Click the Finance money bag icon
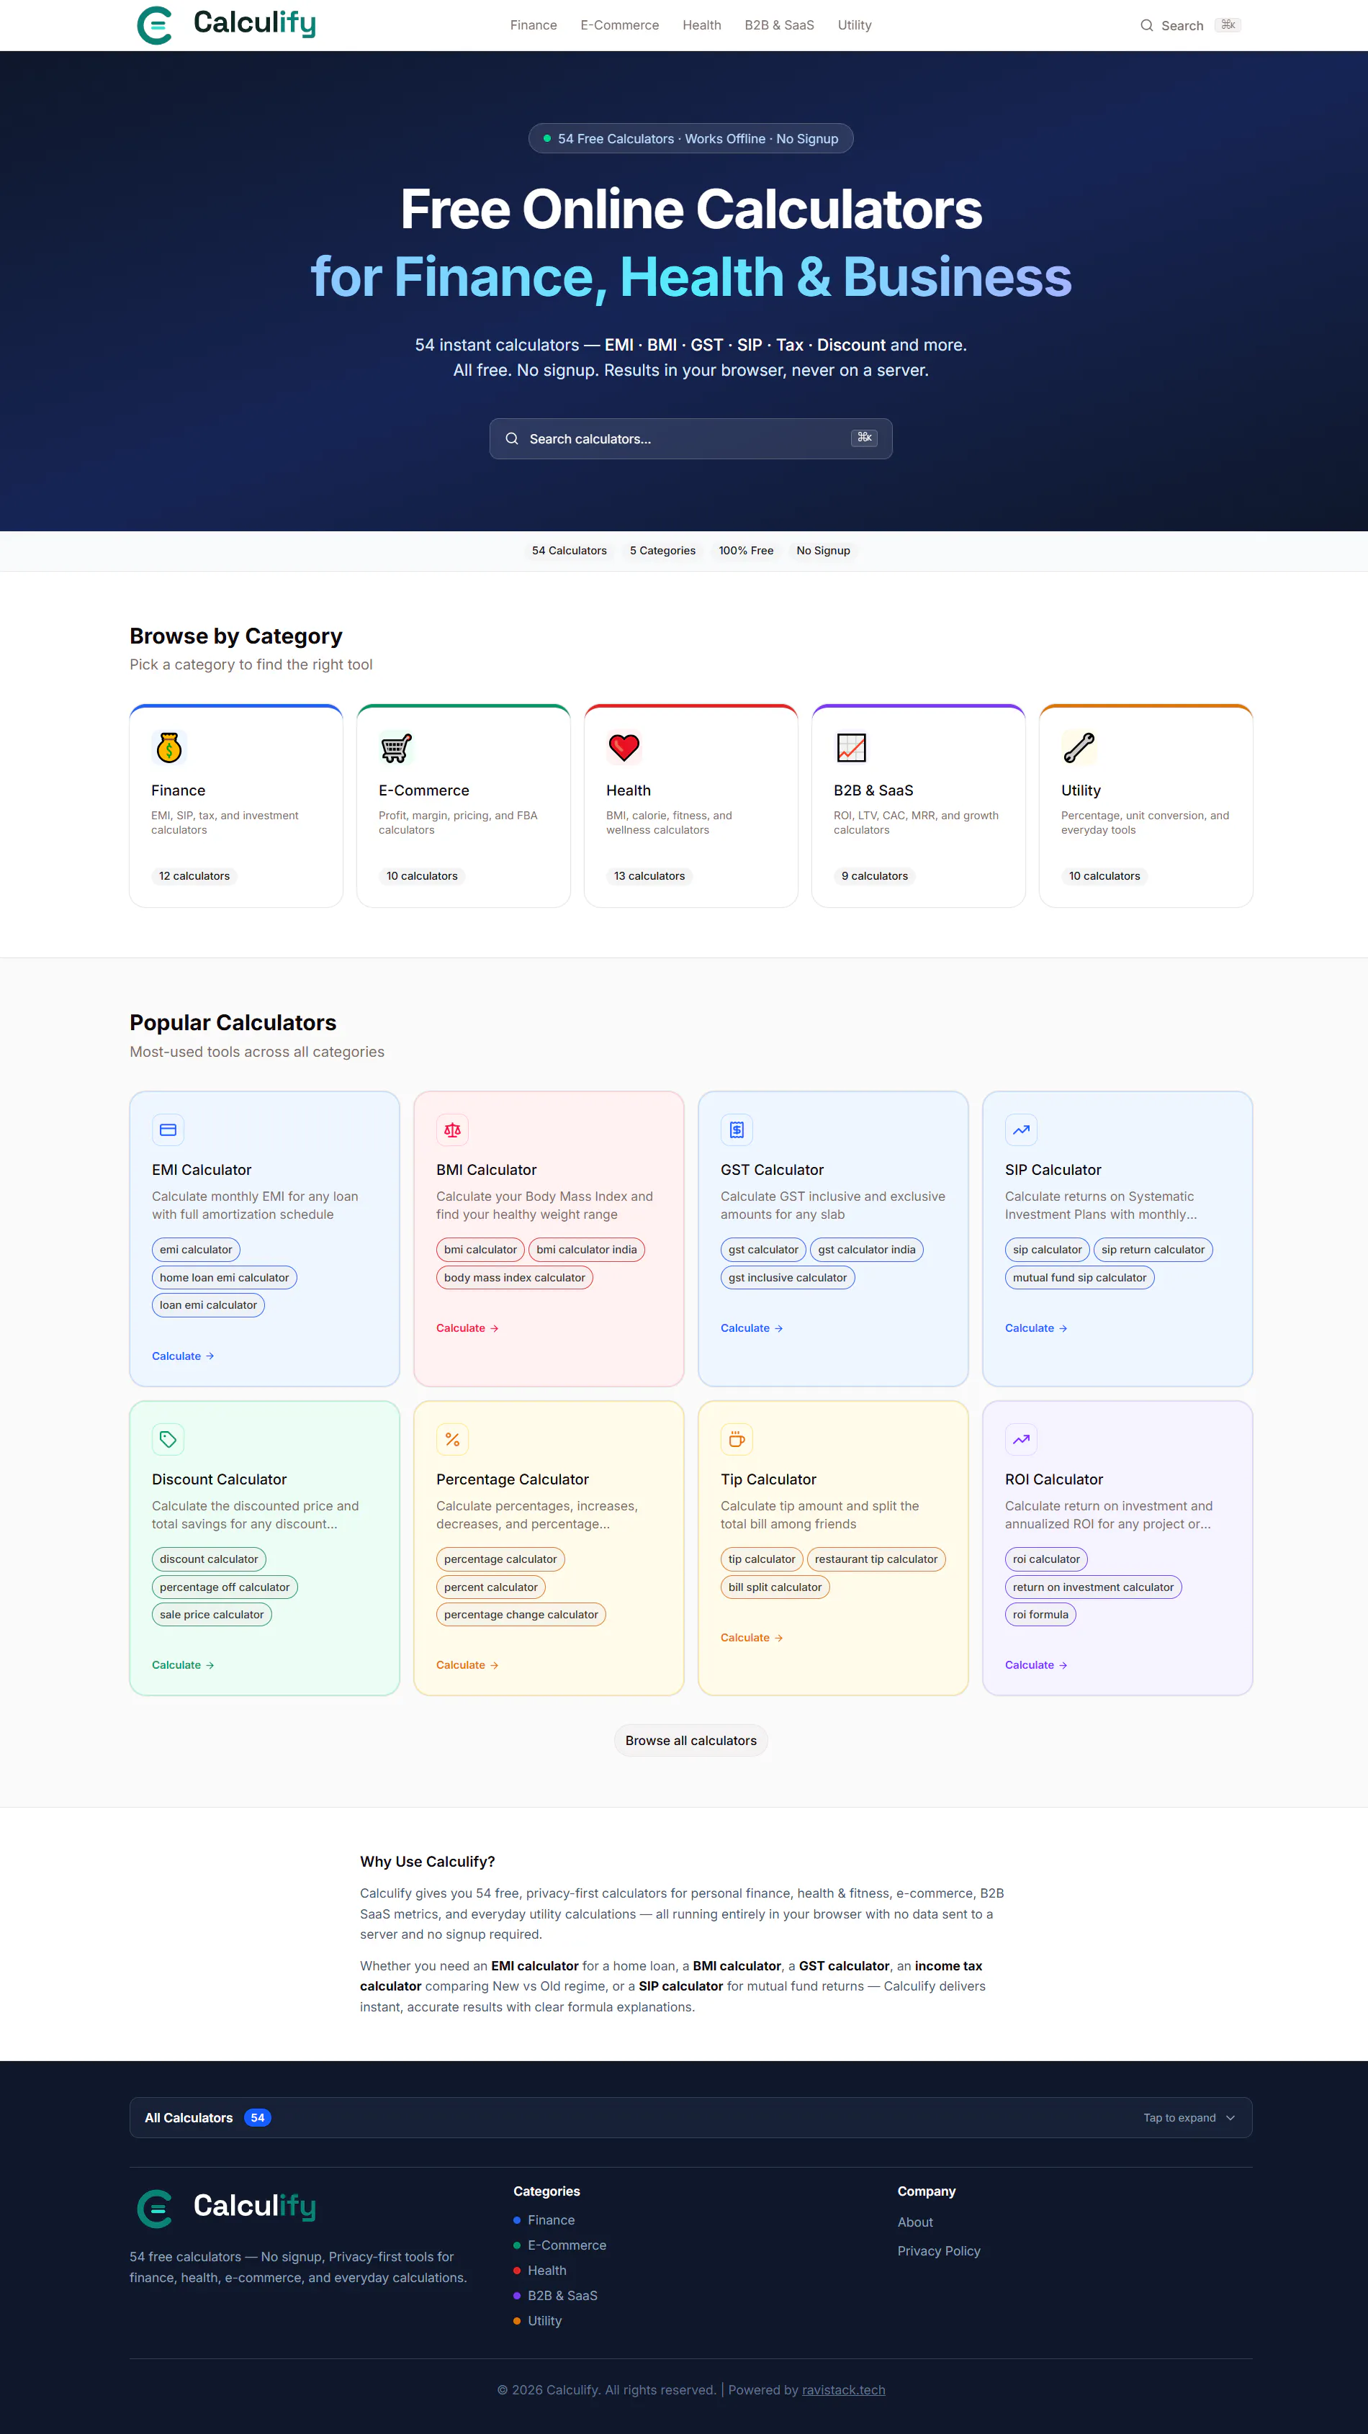 (169, 747)
